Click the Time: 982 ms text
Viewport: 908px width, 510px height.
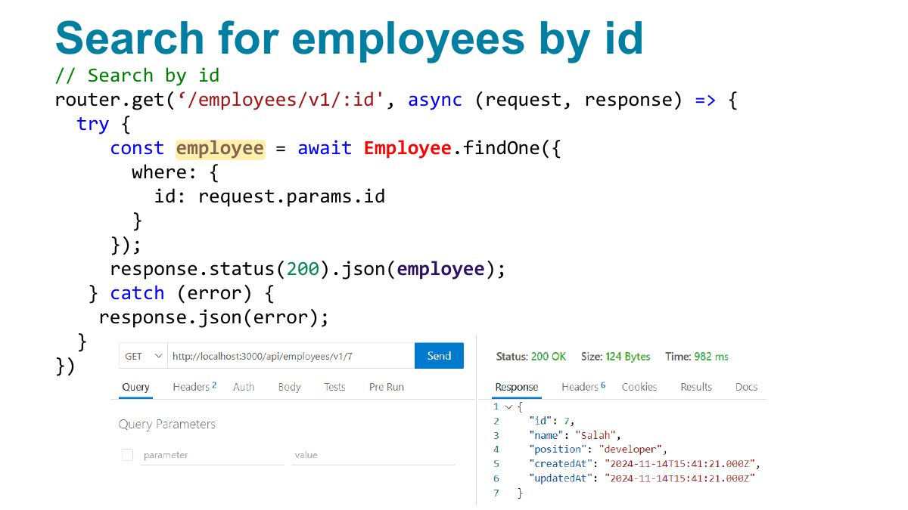(697, 357)
